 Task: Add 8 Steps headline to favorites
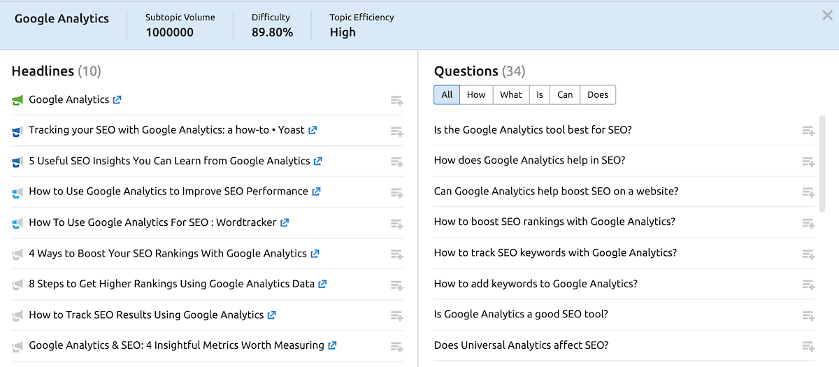[x=396, y=285]
